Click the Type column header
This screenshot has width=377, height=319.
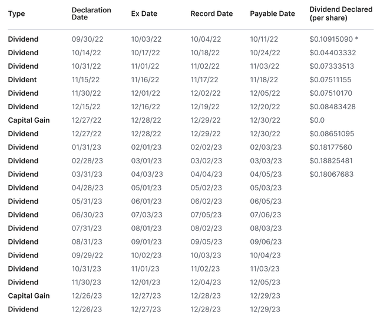(x=16, y=14)
